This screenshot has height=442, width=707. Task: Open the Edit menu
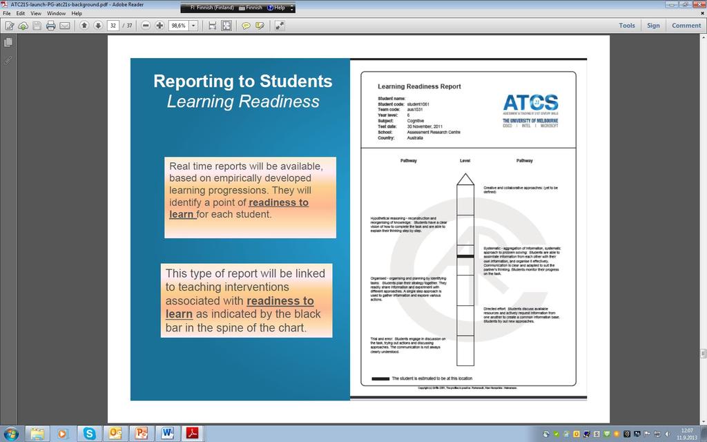(x=21, y=14)
